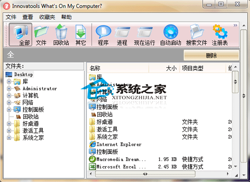
Task: Select the 网络 entry in file list
Action: (102, 99)
